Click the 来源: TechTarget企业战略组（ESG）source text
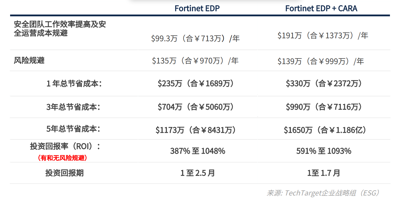395x202 pixels. point(323,193)
